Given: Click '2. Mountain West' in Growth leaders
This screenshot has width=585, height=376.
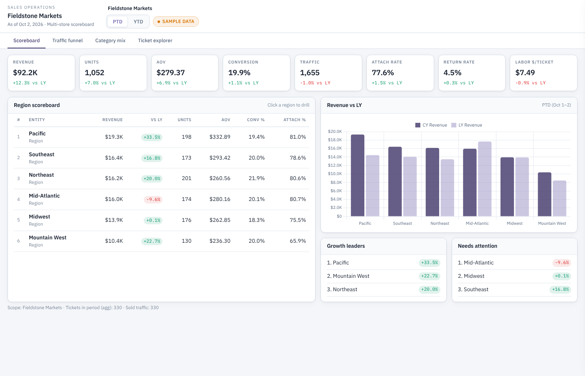Looking at the screenshot, I should [x=348, y=276].
